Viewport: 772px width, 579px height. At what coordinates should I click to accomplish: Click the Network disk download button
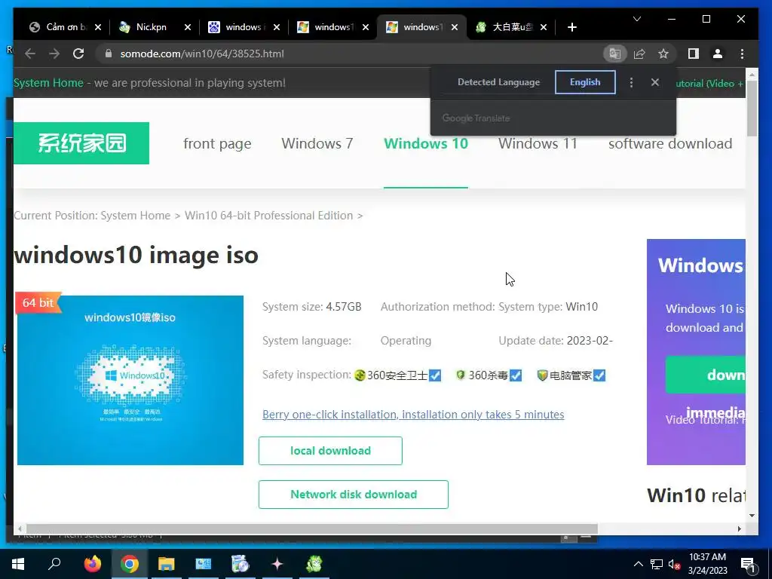(x=354, y=495)
